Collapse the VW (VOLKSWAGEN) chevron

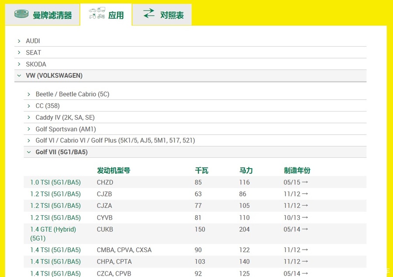tap(19, 75)
